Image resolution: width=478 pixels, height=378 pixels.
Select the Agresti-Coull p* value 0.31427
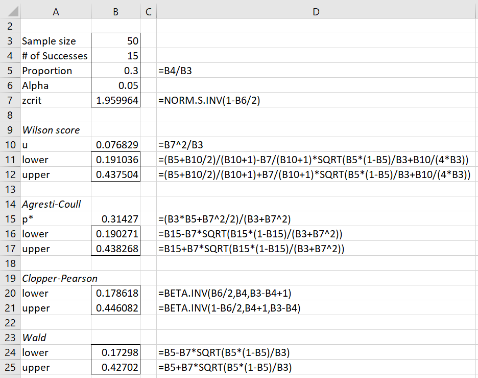click(x=115, y=219)
